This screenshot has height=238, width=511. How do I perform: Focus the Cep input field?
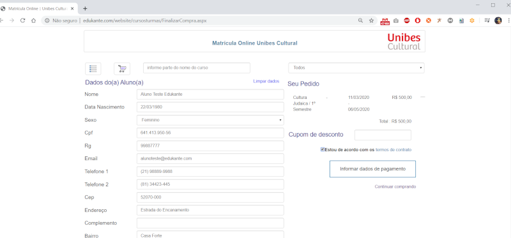point(210,197)
